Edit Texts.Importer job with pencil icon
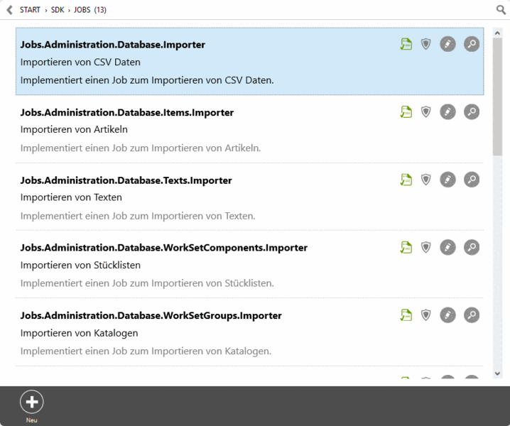This screenshot has height=426, width=510. coord(448,180)
